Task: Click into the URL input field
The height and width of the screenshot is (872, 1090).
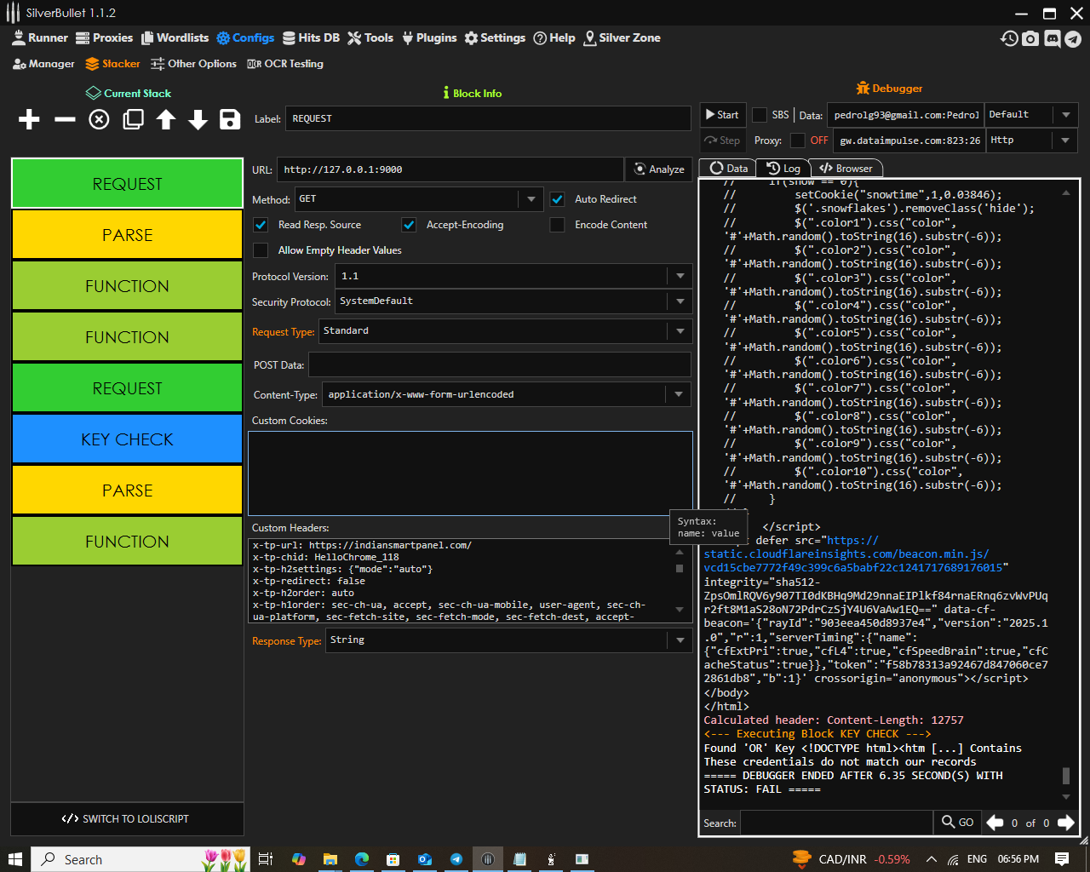Action: tap(450, 169)
